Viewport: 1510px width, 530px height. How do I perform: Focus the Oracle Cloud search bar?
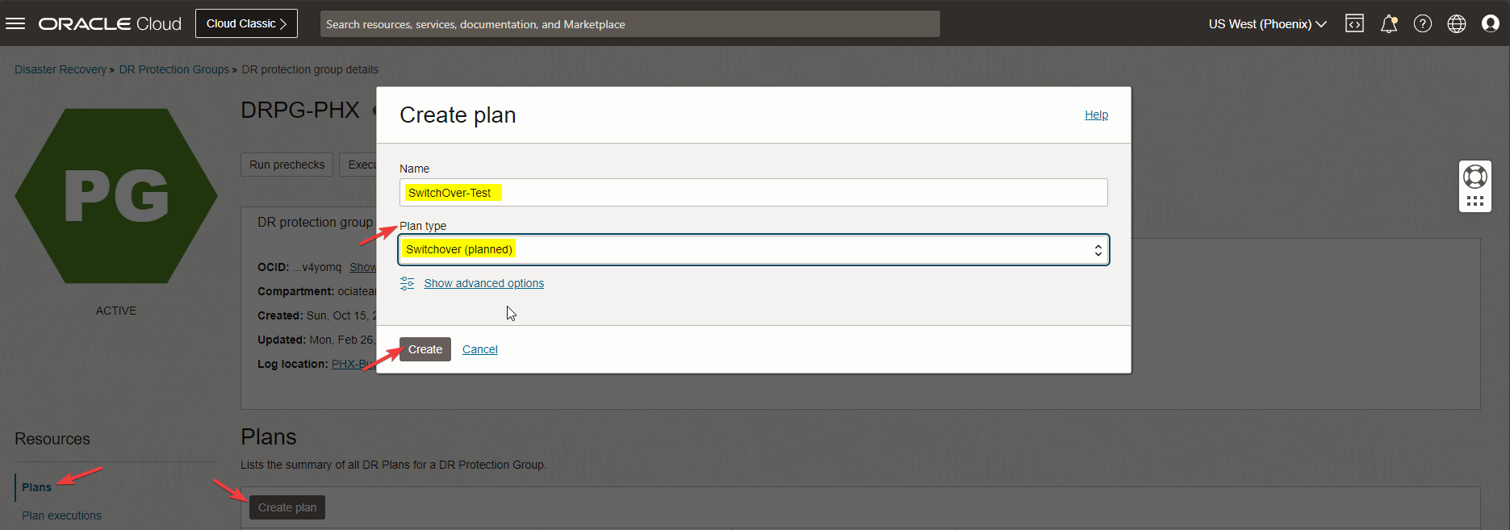click(x=630, y=24)
